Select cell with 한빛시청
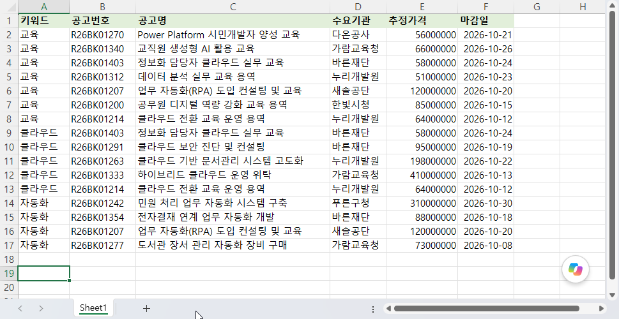619x319 pixels. (358, 105)
